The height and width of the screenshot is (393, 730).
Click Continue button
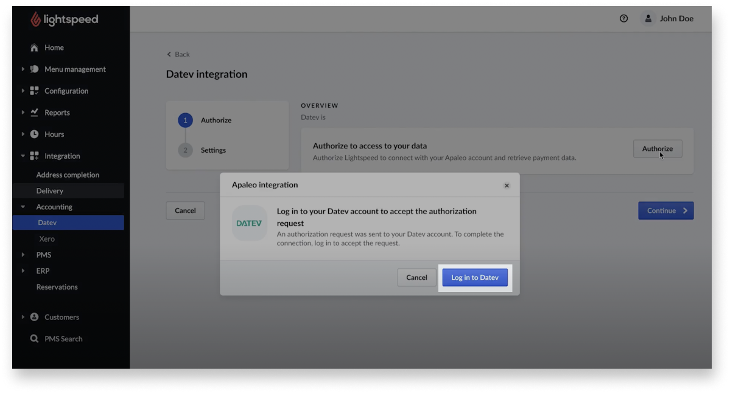[x=665, y=210]
